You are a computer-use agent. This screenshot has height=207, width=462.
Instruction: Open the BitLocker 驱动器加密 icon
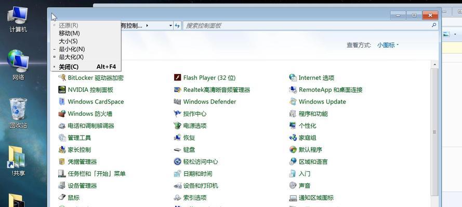[62, 78]
